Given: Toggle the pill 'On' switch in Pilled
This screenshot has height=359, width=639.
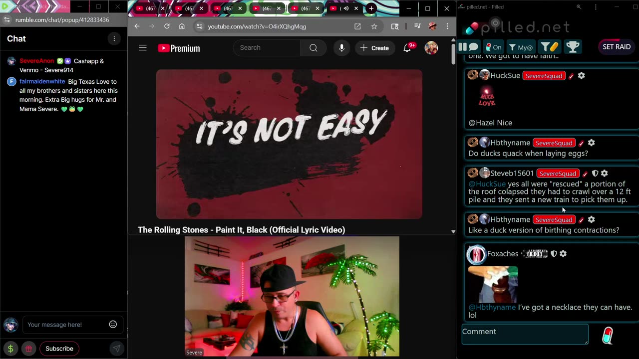Looking at the screenshot, I should [x=493, y=47].
